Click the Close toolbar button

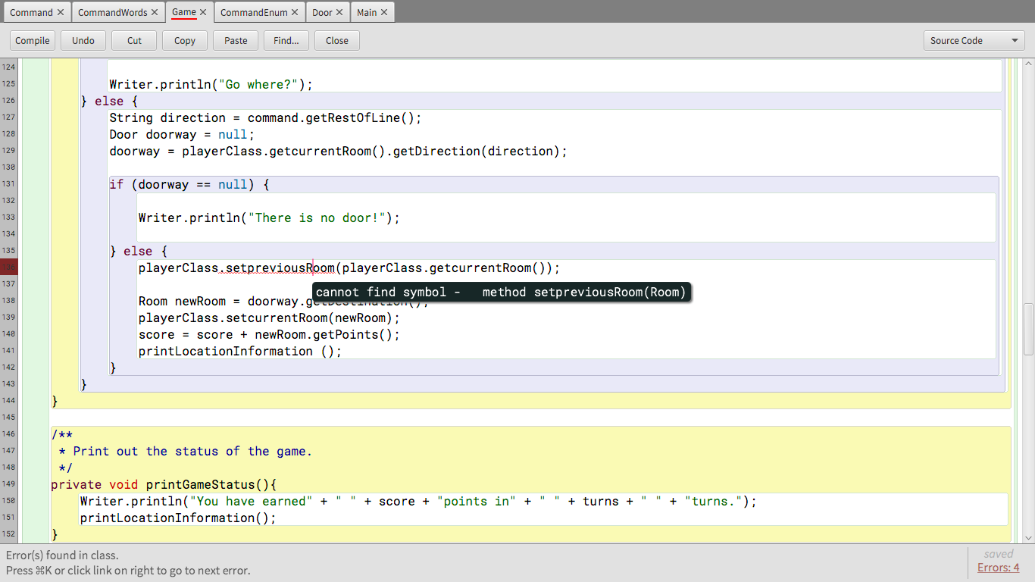pyautogui.click(x=337, y=41)
